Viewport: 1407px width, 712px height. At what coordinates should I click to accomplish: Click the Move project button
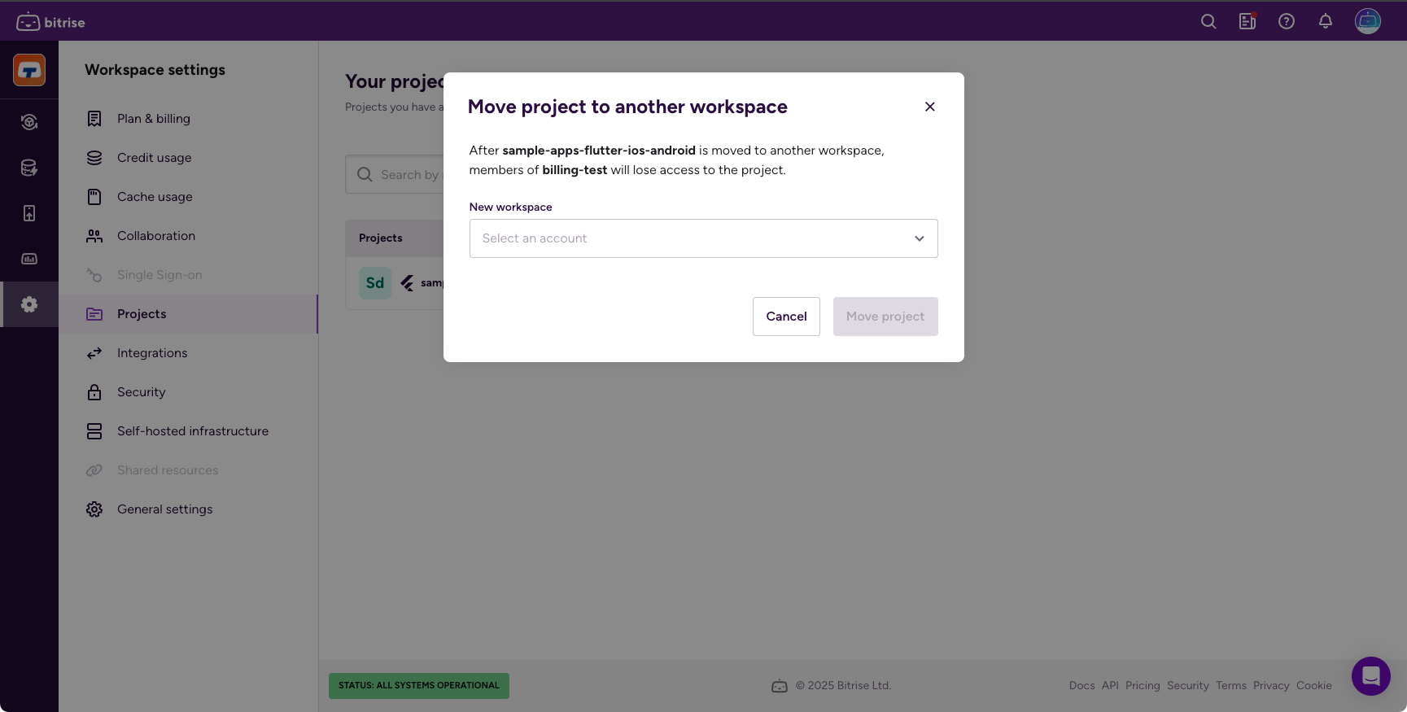pos(885,317)
